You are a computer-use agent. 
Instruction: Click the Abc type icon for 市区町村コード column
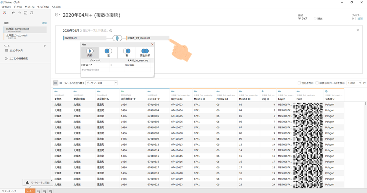pyautogui.click(x=122, y=91)
